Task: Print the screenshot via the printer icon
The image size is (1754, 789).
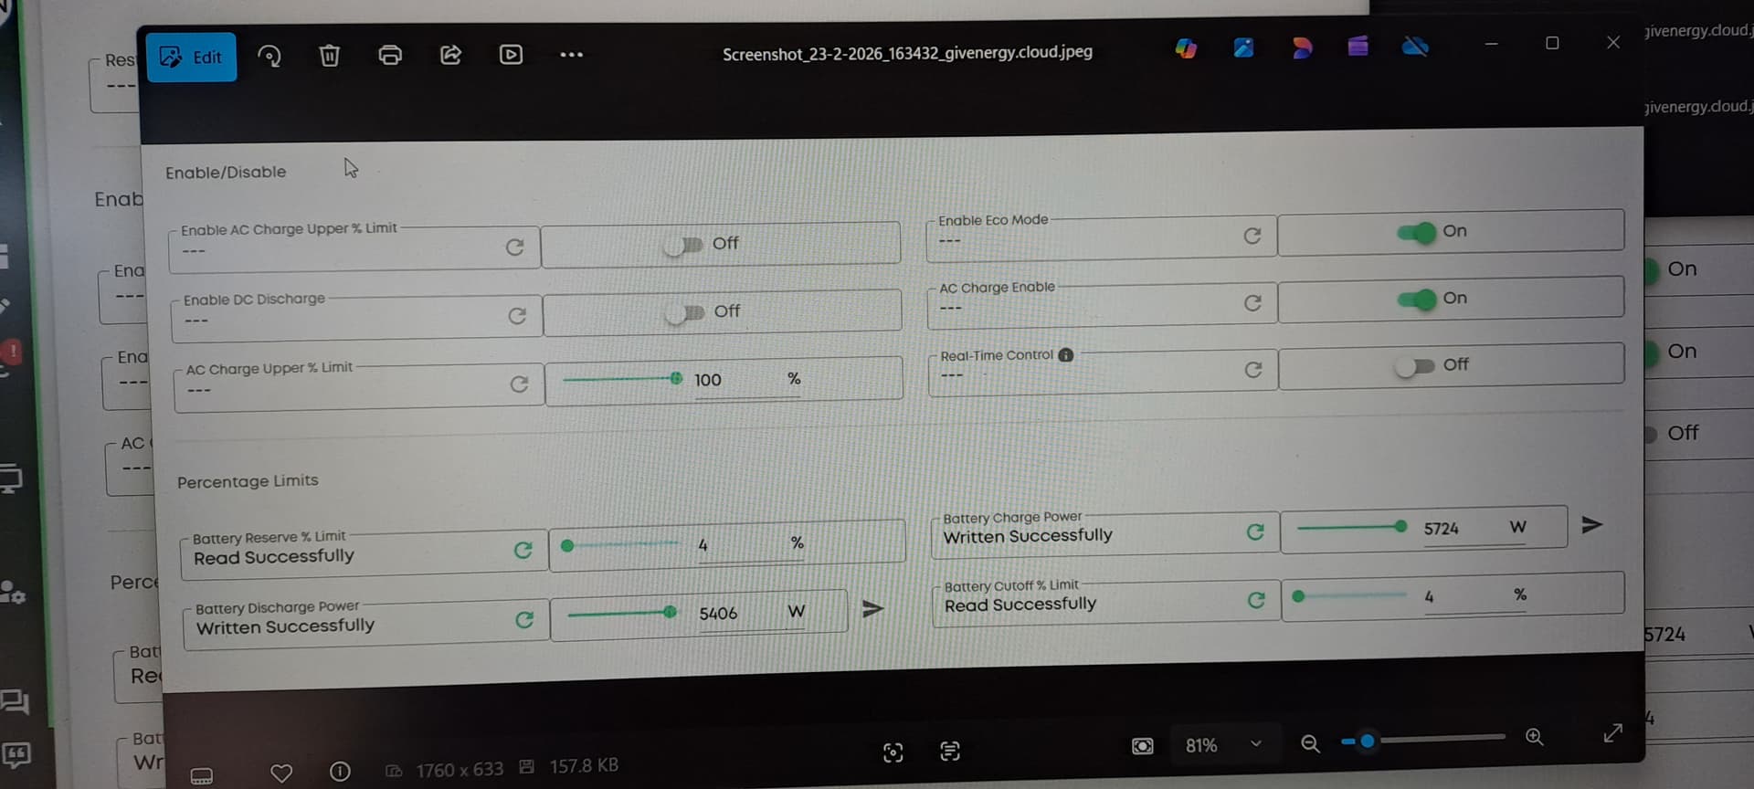Action: [390, 55]
